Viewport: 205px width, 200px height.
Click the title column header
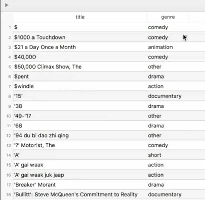(80, 17)
